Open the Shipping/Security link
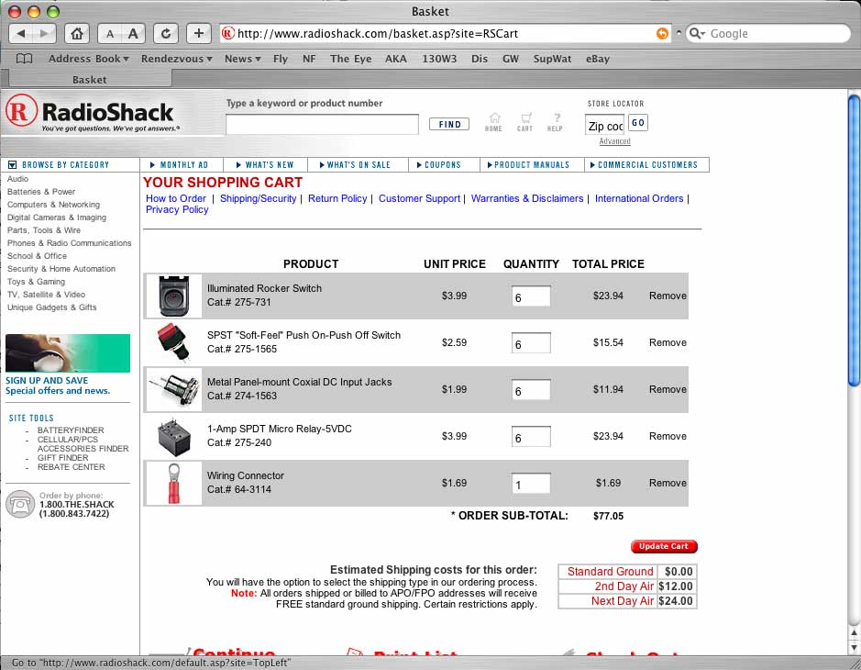 point(258,198)
